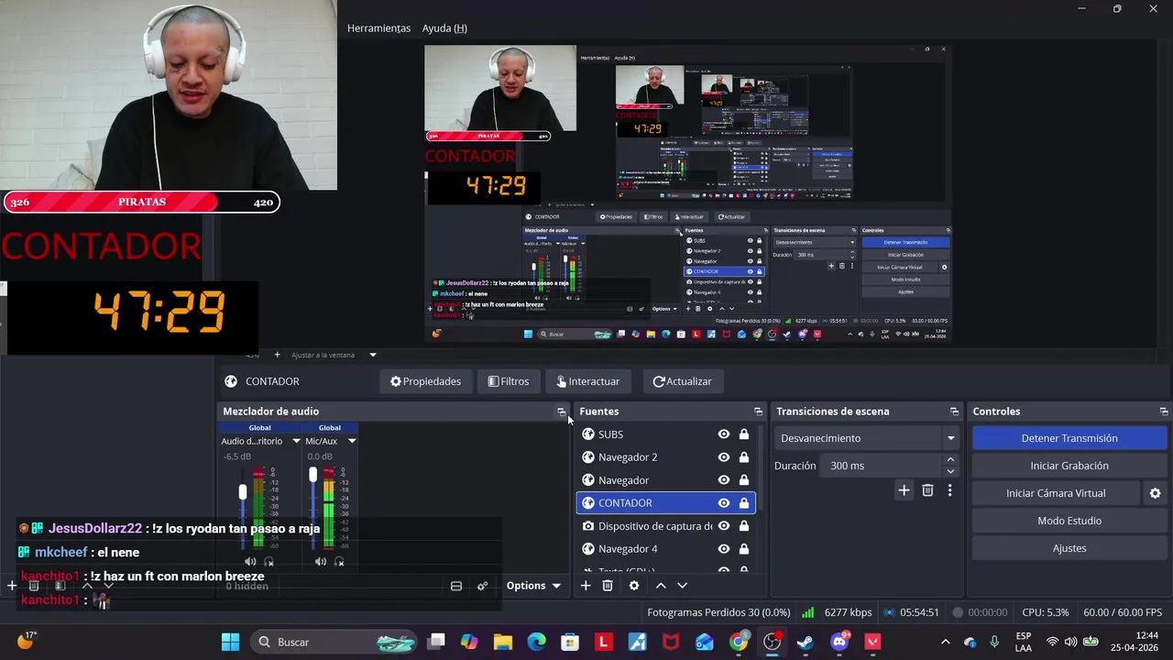This screenshot has height=660, width=1173.
Task: Open Ajustes in Controles panel
Action: 1069,548
